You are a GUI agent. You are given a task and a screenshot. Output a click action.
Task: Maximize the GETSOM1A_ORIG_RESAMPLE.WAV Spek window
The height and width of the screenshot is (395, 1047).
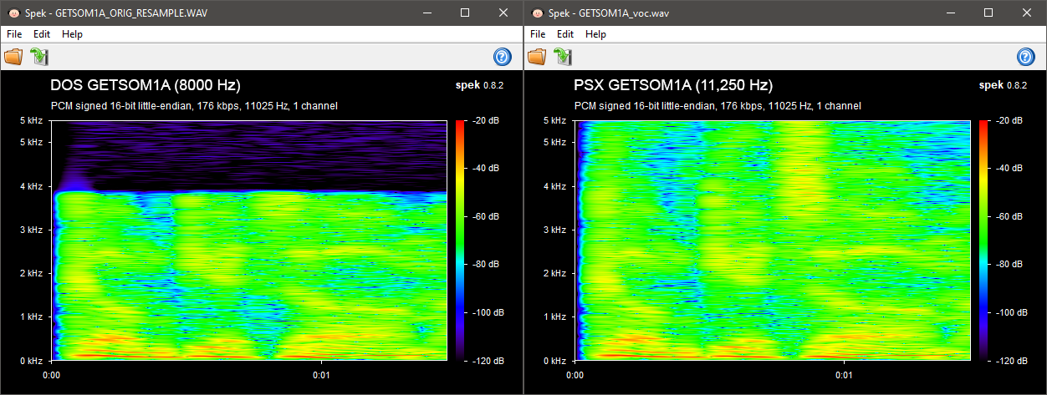[x=465, y=13]
